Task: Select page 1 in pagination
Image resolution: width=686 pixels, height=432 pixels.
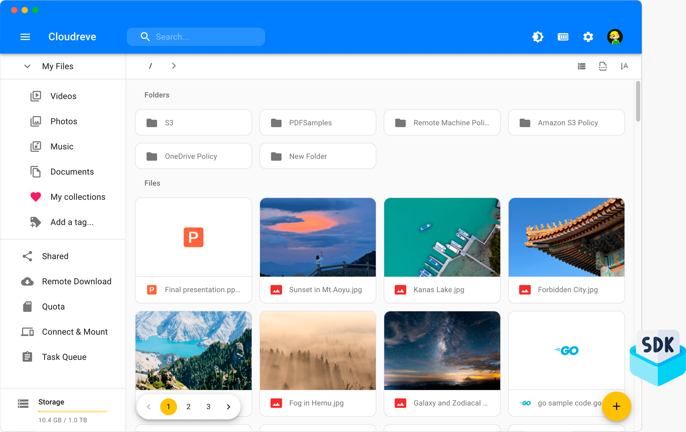Action: (x=168, y=407)
